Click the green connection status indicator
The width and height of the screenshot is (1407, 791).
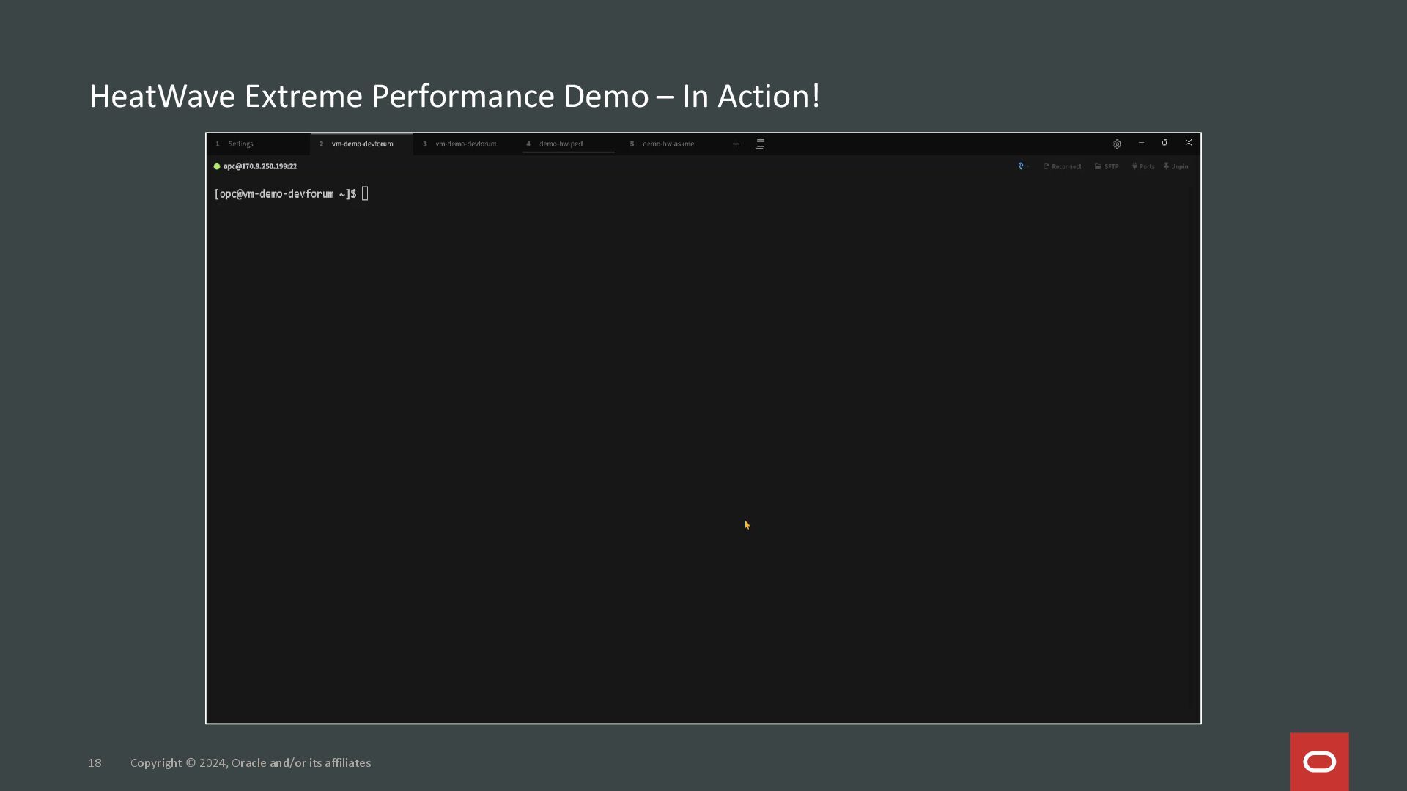(x=217, y=166)
